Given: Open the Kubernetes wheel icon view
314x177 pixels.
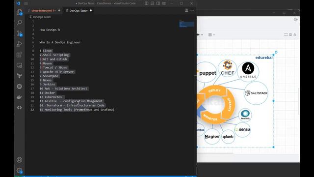Looking at the screenshot, I should click(20, 87).
